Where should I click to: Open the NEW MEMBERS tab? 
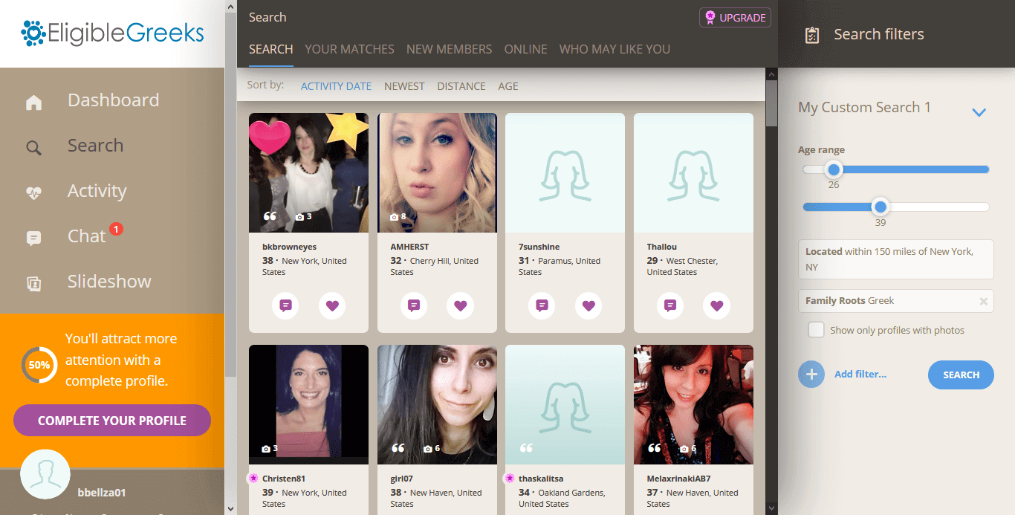(x=449, y=49)
